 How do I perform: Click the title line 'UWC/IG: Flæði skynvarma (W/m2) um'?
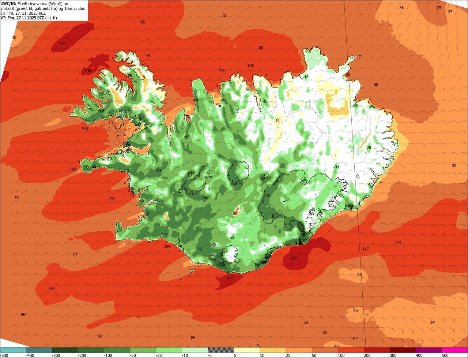[x=34, y=3]
